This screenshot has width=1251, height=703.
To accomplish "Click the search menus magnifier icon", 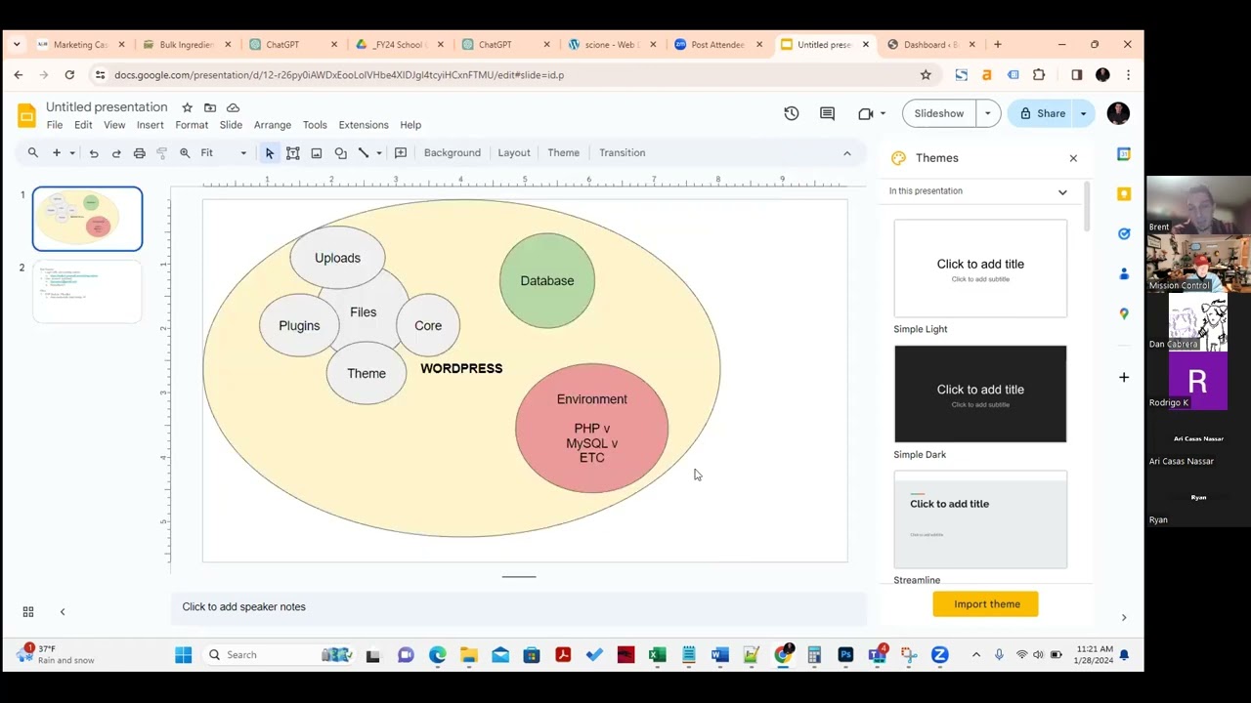I will [x=33, y=152].
